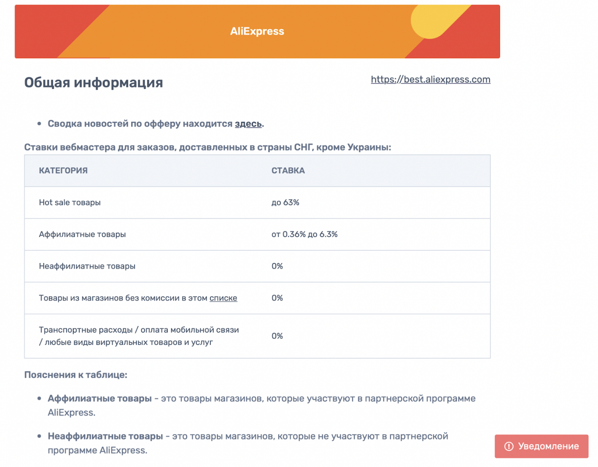598x467 pixels.
Task: Click the AliExpress banner title
Action: [257, 31]
